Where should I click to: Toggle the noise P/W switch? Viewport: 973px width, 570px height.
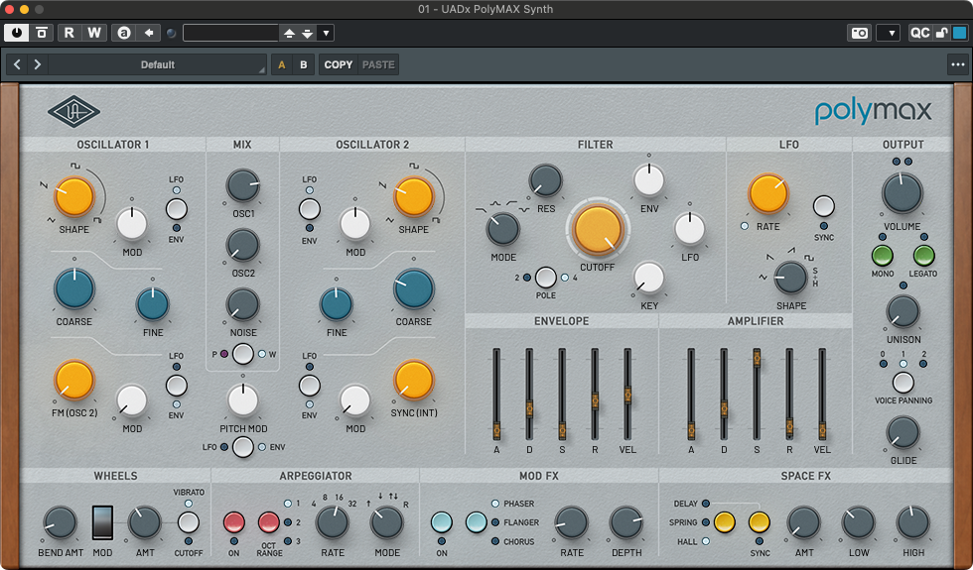coord(242,354)
